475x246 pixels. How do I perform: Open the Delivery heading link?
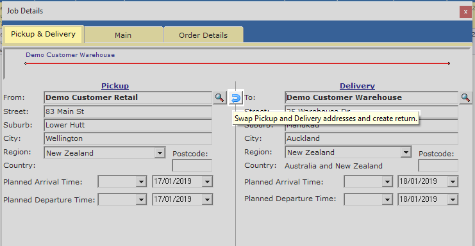[358, 86]
